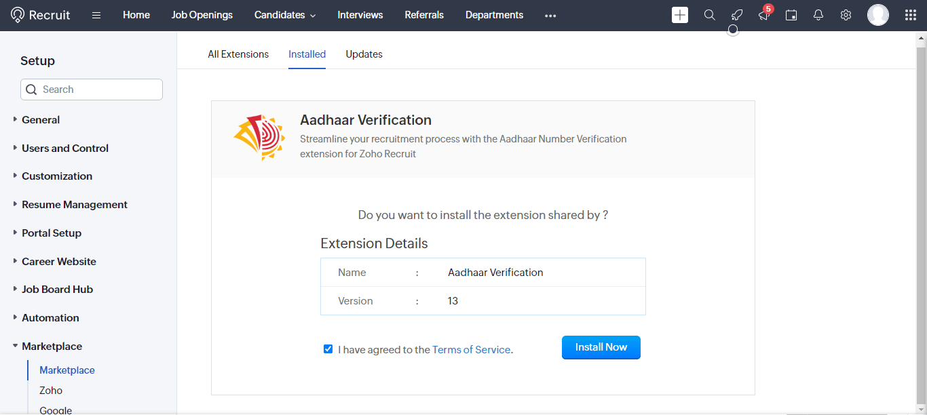Uncheck the Terms of Service agreement checkbox
The height and width of the screenshot is (415, 927).
(328, 349)
